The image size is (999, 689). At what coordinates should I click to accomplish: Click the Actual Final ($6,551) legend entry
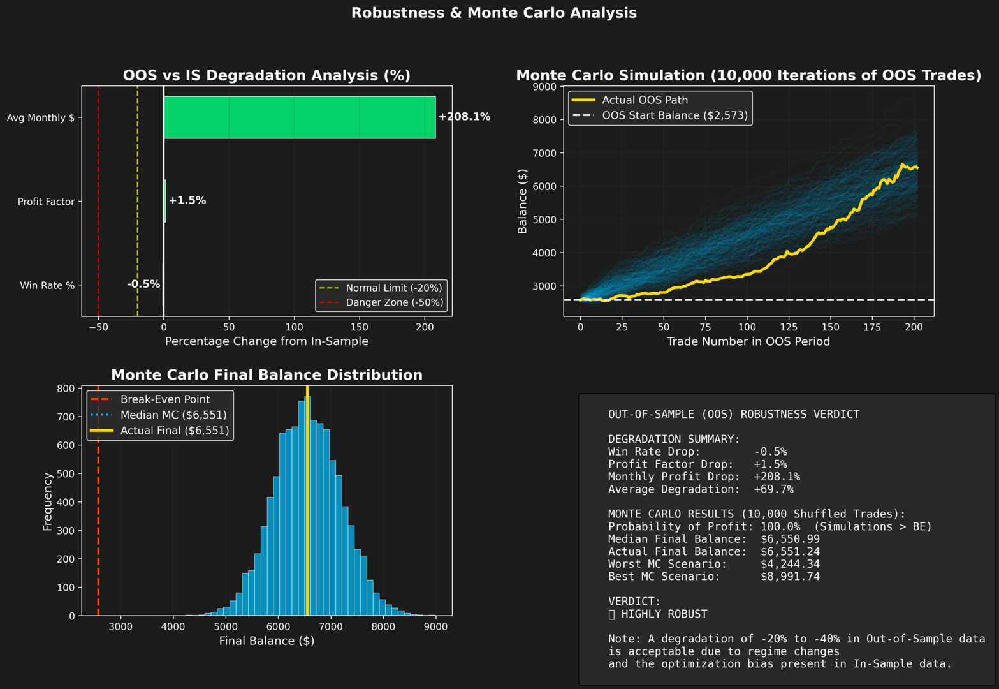click(x=159, y=431)
